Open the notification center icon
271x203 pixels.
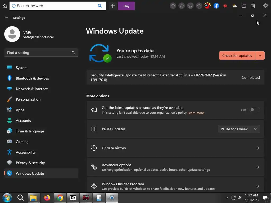[265, 198]
